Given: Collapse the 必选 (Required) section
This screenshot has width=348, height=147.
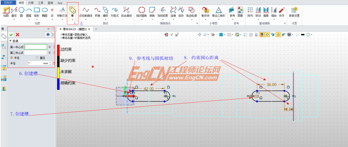Looking at the screenshot, I should coord(10,41).
